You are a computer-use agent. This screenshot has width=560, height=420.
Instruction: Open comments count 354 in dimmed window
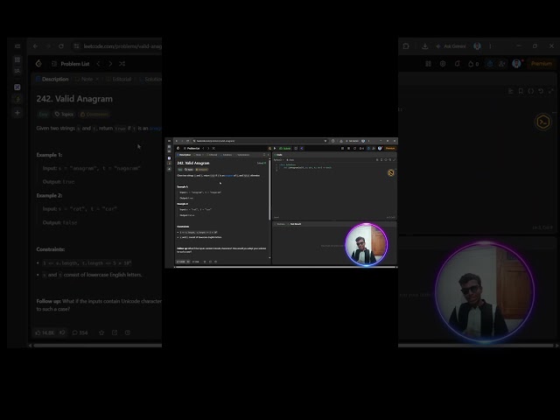coord(80,332)
